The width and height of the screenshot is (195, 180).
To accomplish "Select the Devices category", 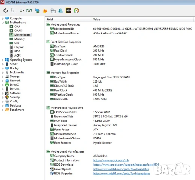I will click(15, 89).
